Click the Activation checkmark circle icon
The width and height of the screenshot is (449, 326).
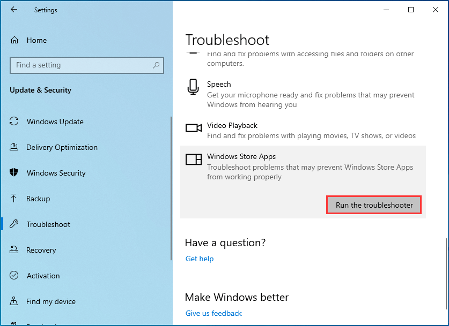click(x=14, y=276)
